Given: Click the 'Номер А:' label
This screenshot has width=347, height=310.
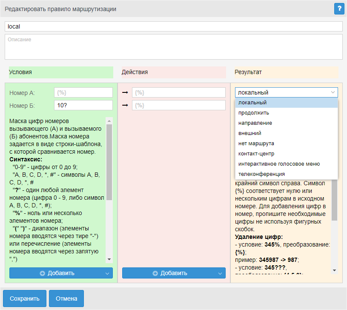Looking at the screenshot, I should pos(22,93).
